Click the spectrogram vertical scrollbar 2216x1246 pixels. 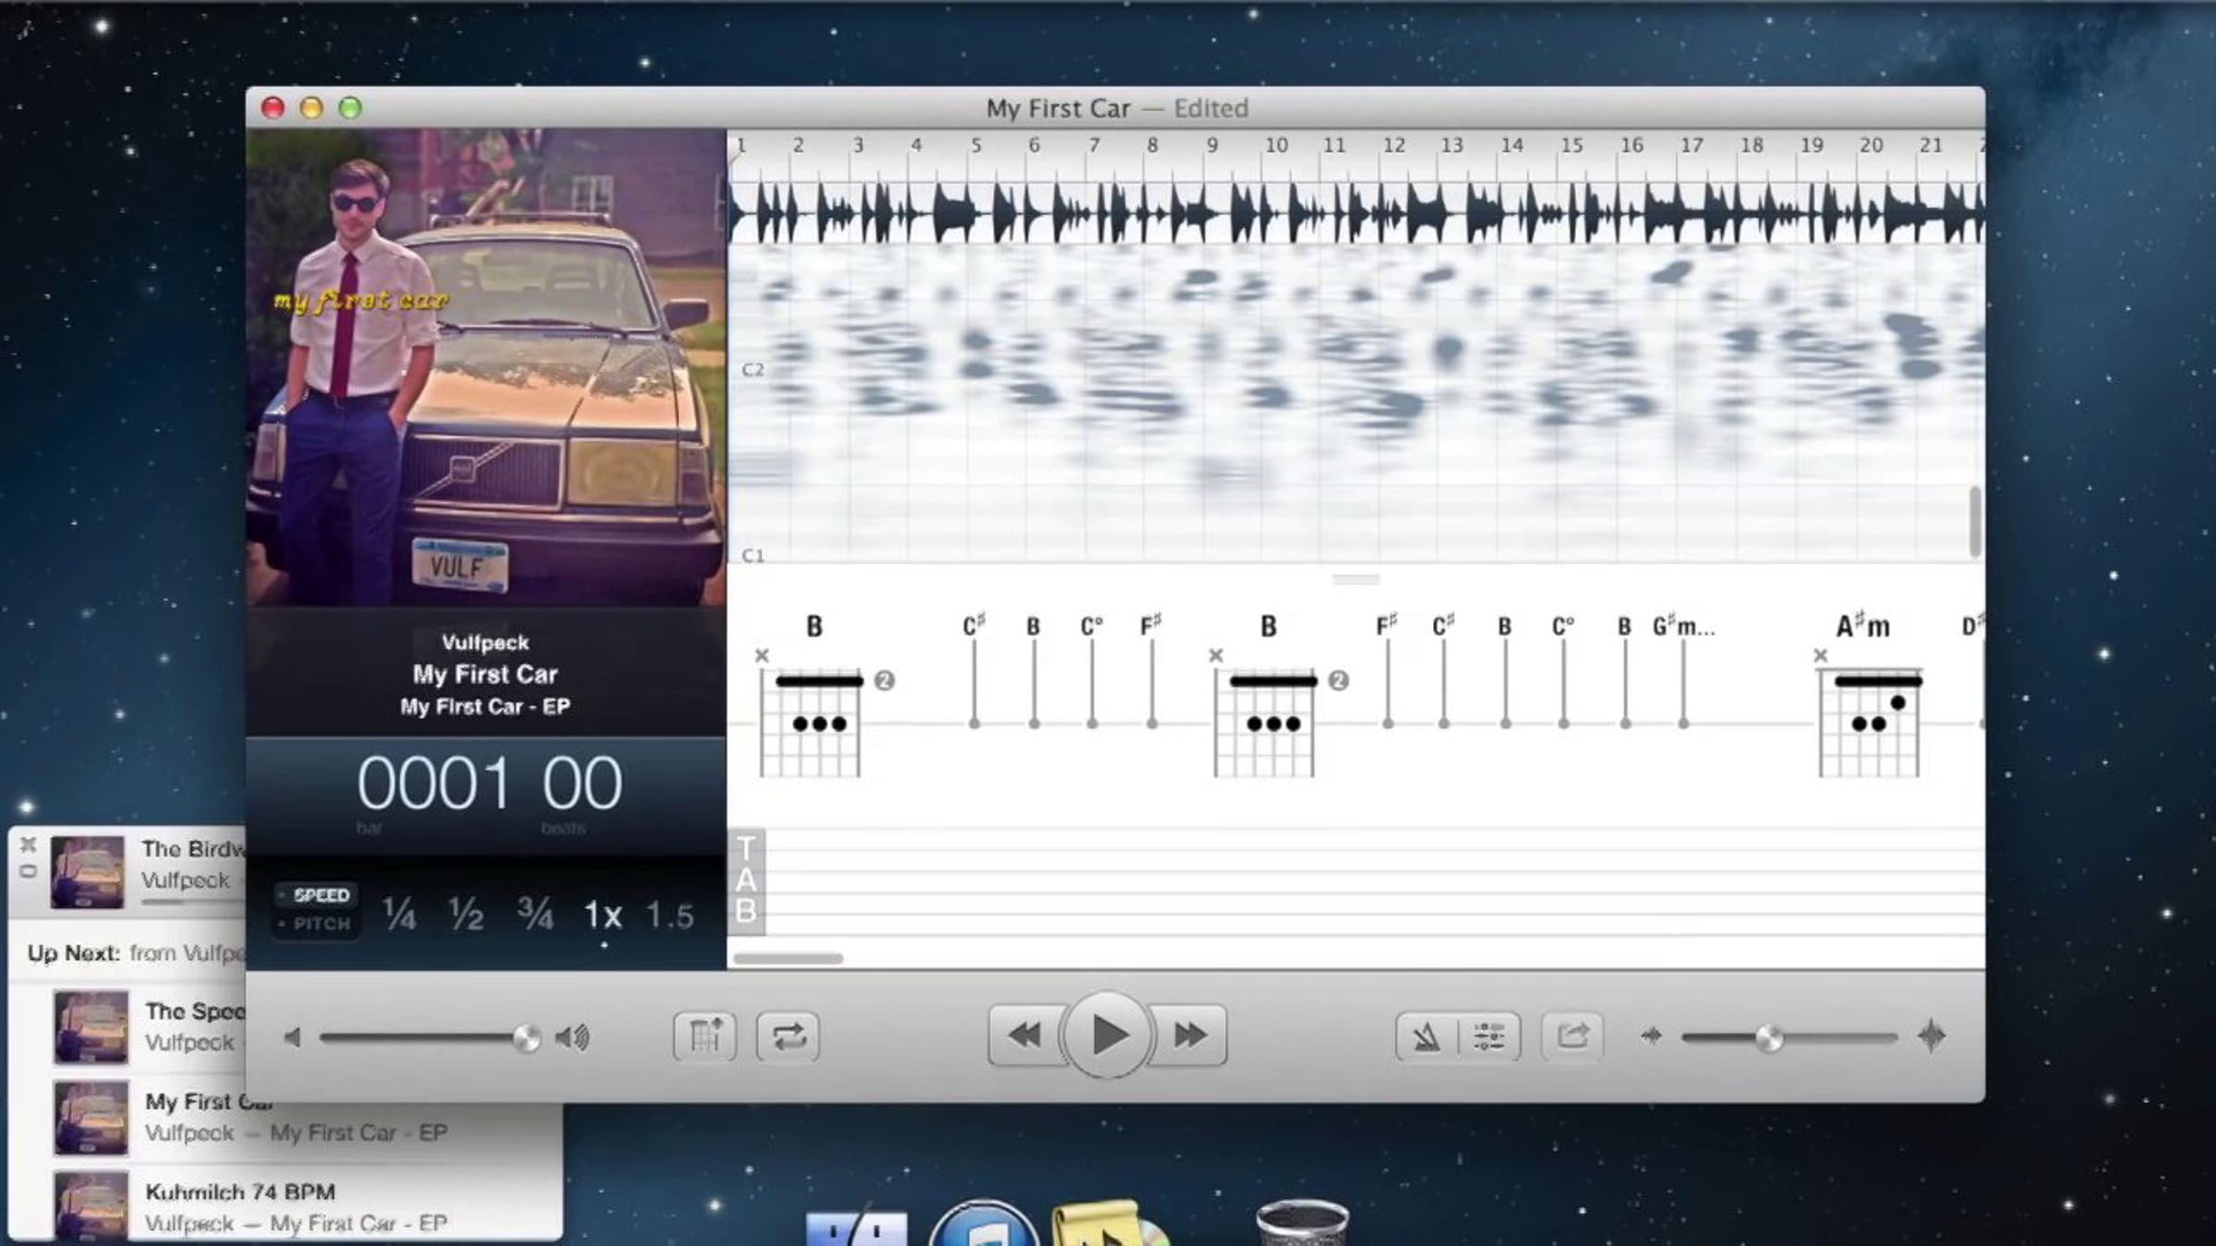pos(1975,521)
